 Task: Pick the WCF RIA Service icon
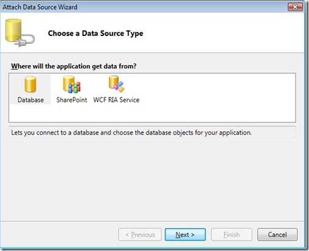(x=116, y=83)
